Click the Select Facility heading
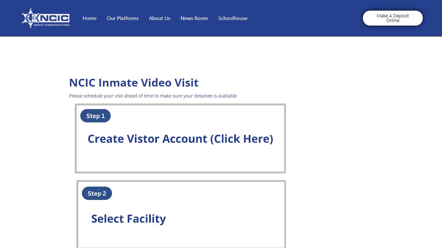The height and width of the screenshot is (248, 442). pos(128,219)
